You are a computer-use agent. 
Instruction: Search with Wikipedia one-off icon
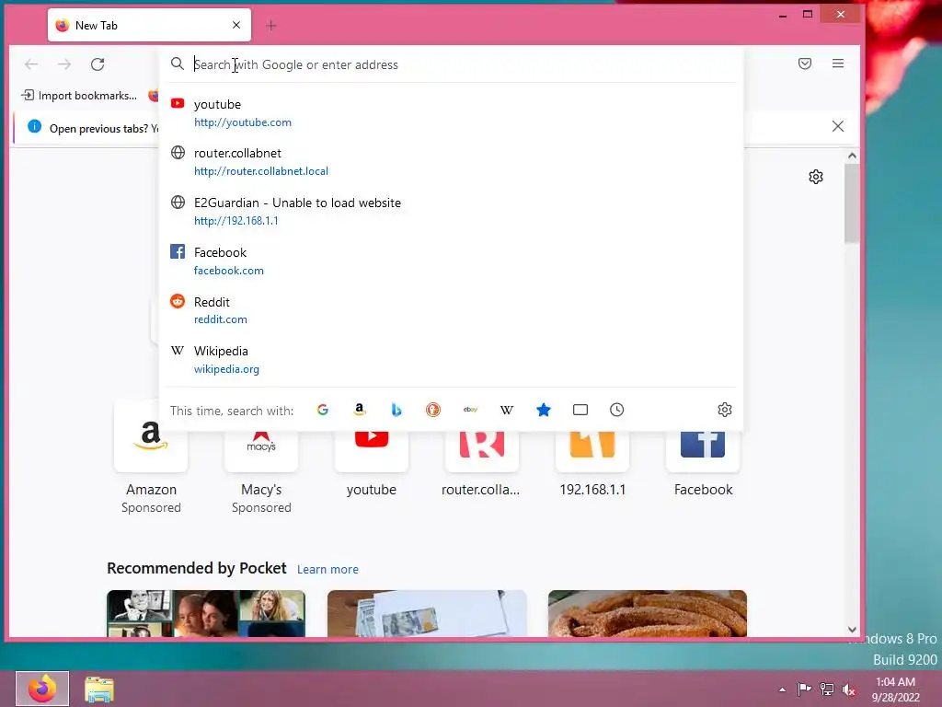pos(507,410)
